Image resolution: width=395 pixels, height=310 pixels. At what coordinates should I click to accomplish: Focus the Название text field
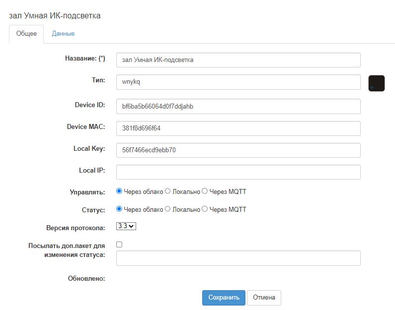(238, 60)
